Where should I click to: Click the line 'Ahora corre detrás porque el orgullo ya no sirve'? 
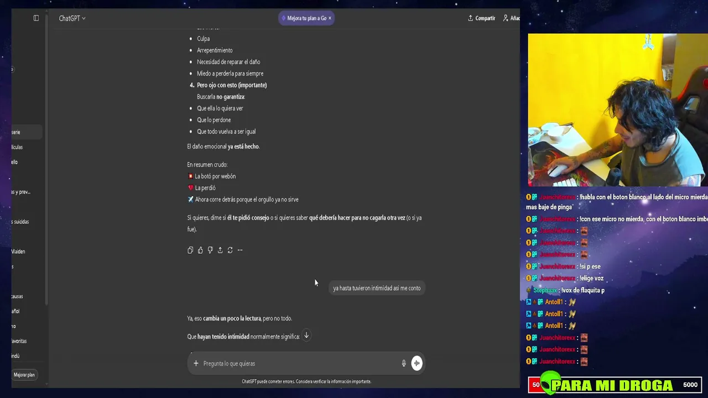(247, 200)
